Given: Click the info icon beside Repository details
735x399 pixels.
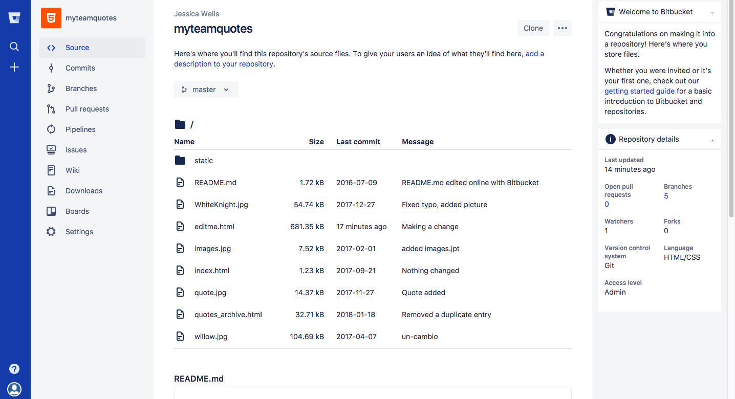Looking at the screenshot, I should [610, 139].
